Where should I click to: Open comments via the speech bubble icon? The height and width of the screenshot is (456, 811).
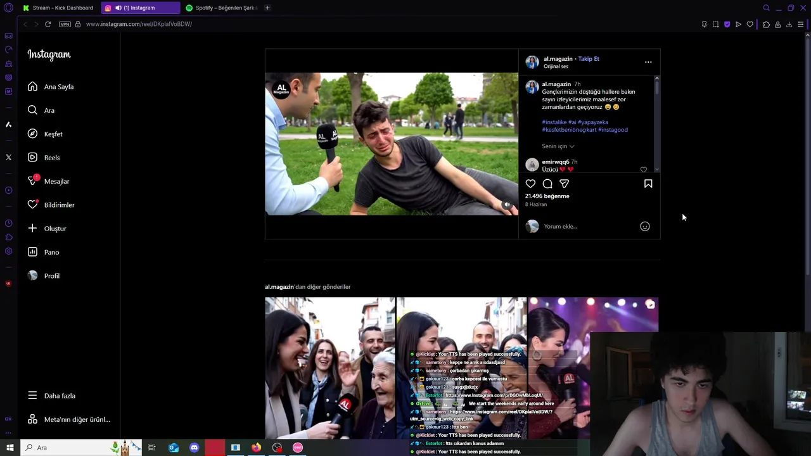coord(547,184)
